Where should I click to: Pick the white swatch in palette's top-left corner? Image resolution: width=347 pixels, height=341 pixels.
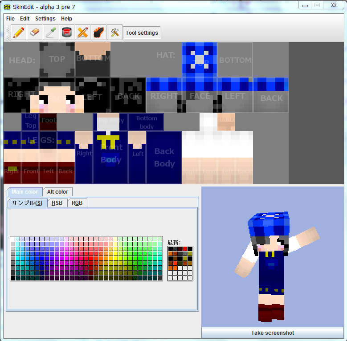(12, 239)
